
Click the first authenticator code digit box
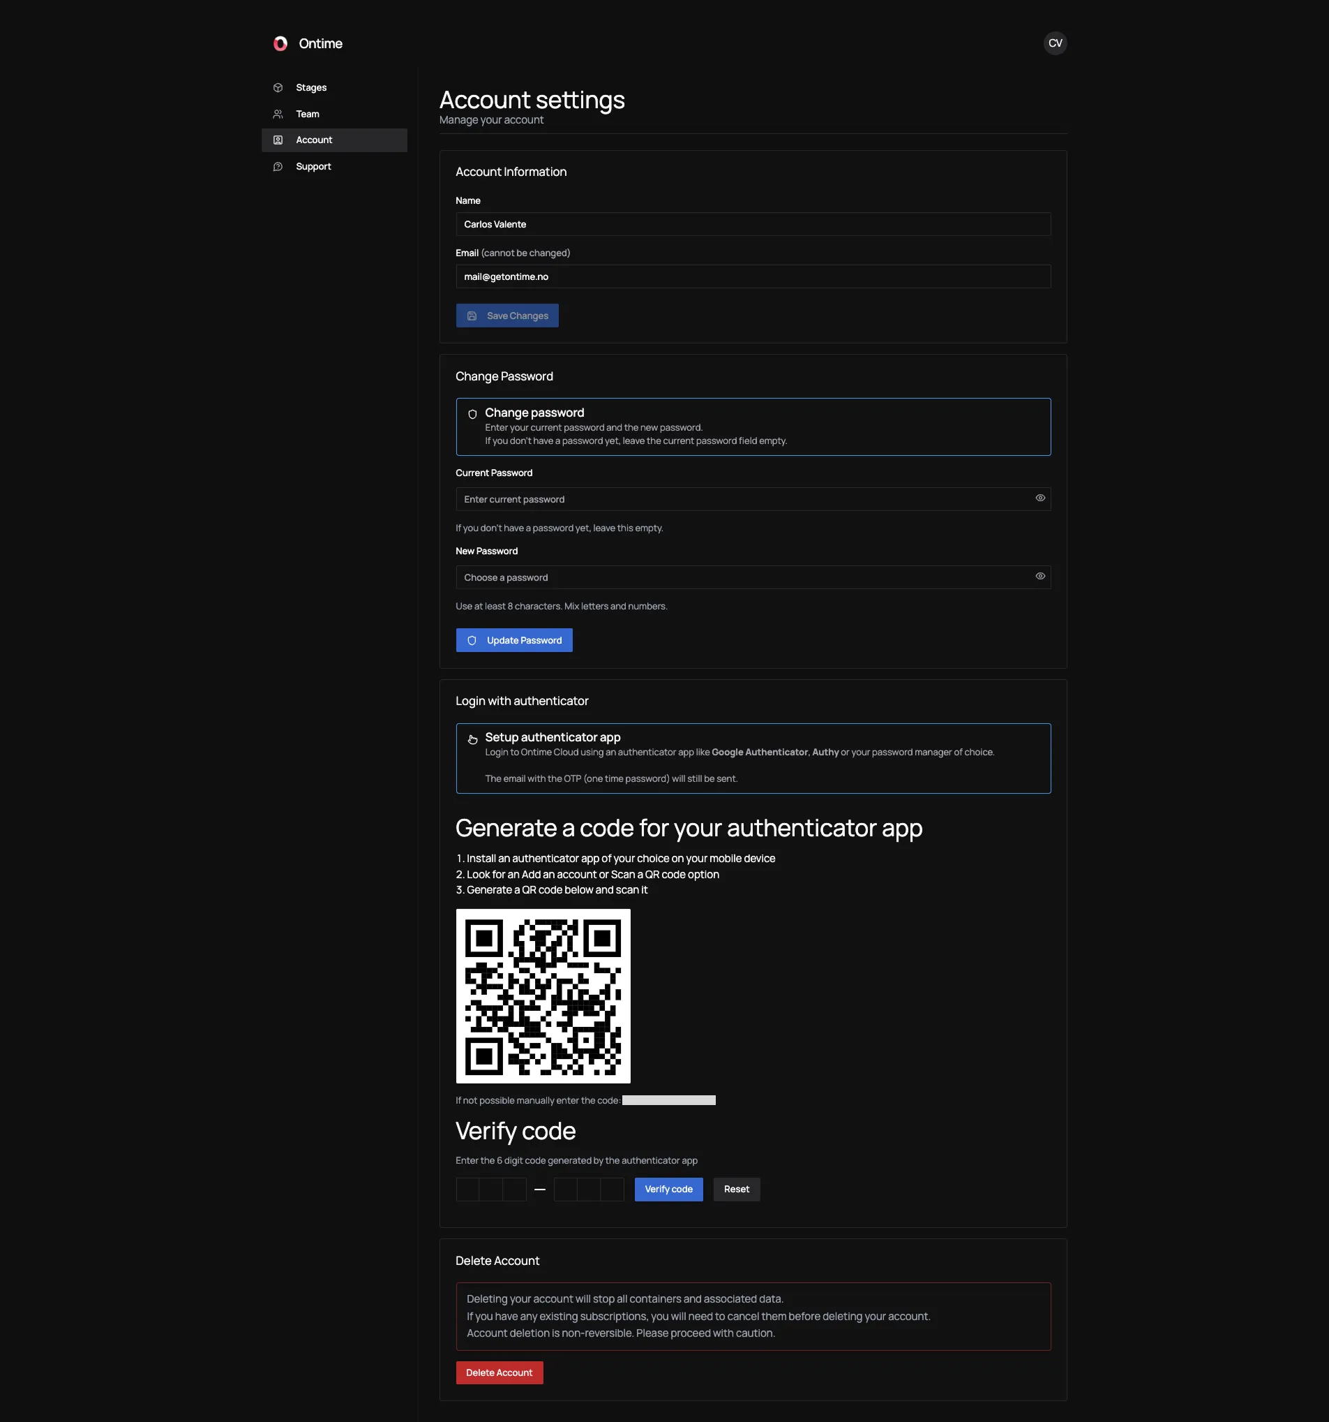467,1189
